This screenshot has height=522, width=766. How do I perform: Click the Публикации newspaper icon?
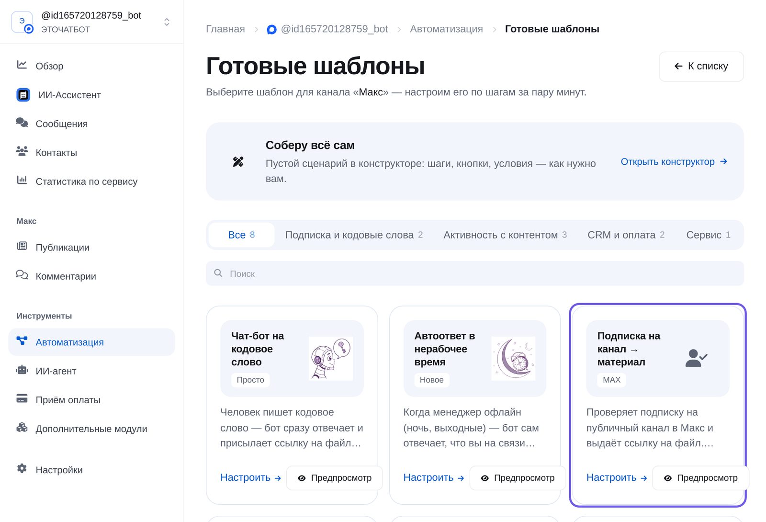[x=22, y=246]
